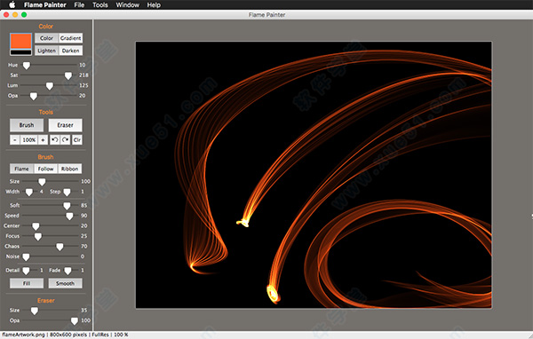The height and width of the screenshot is (339, 533).
Task: Choose the Flame brush type
Action: 21,169
